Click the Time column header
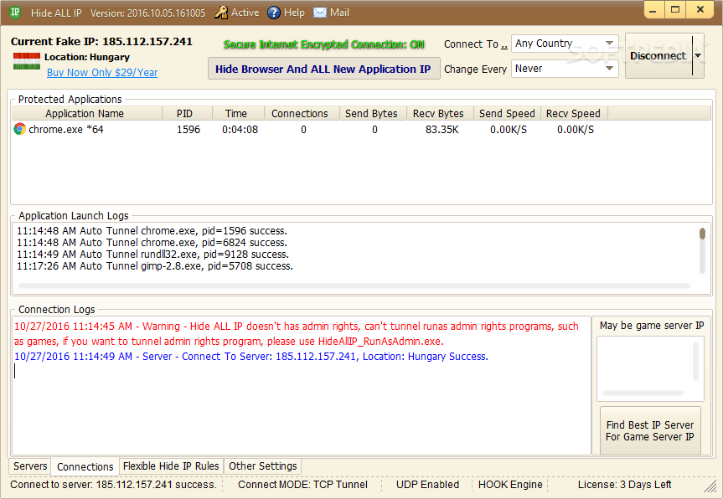The width and height of the screenshot is (723, 499). (239, 113)
